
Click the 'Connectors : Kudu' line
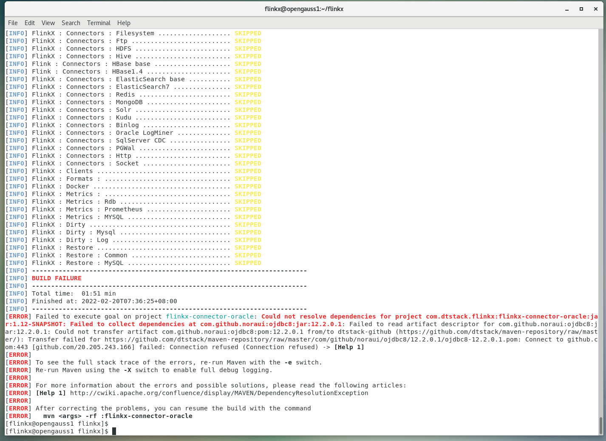[x=133, y=117]
